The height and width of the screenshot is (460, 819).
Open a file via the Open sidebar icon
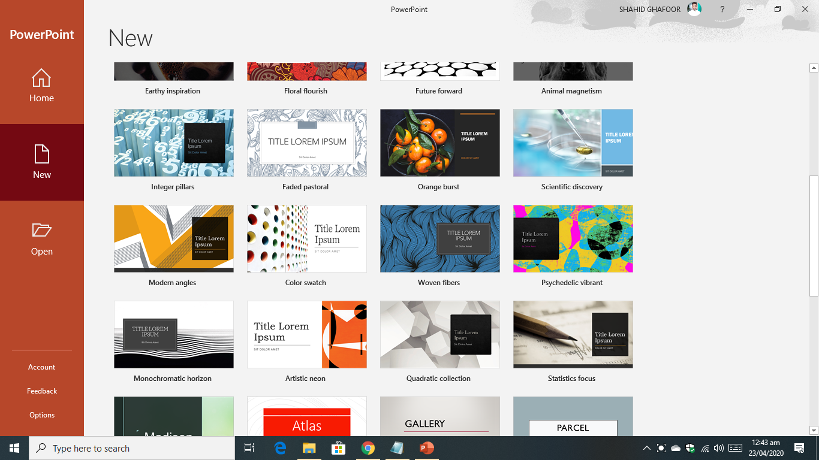click(41, 238)
